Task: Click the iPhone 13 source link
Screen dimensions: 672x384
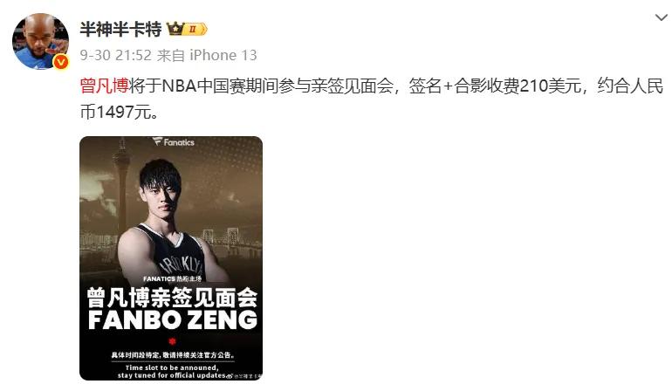Action: (223, 55)
